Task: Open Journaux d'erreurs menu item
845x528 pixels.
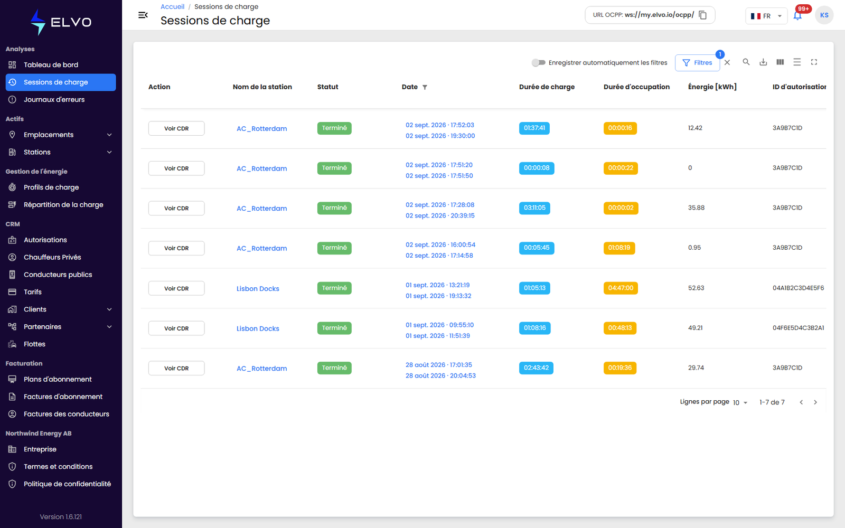Action: coord(61,100)
